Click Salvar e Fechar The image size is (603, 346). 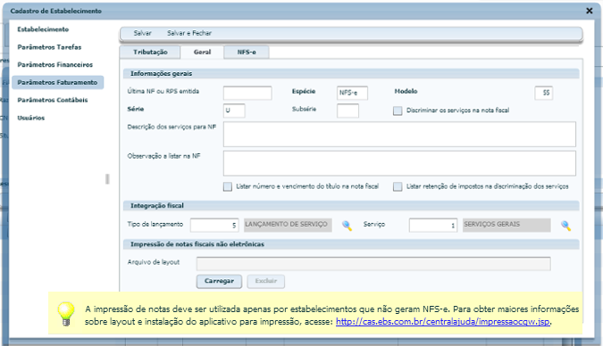point(189,33)
